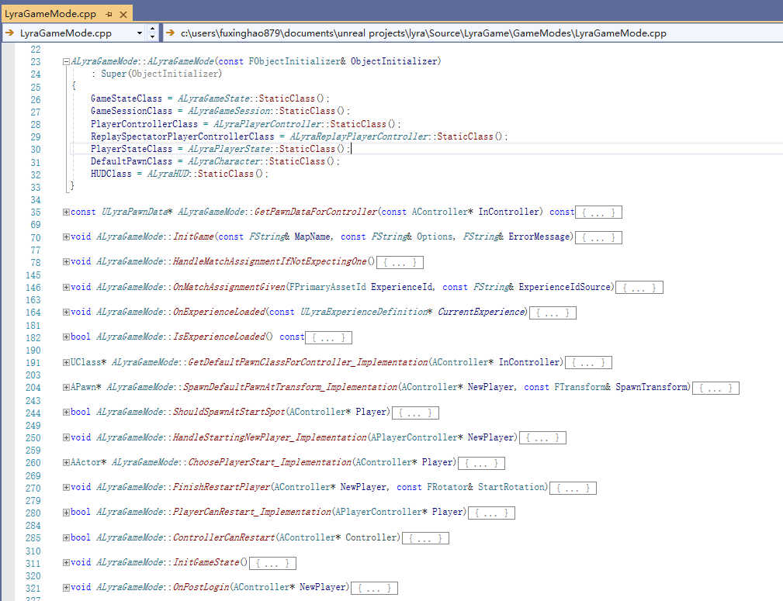Expand FinishRestartPlayer using its plus icon
The width and height of the screenshot is (783, 601).
(x=66, y=488)
